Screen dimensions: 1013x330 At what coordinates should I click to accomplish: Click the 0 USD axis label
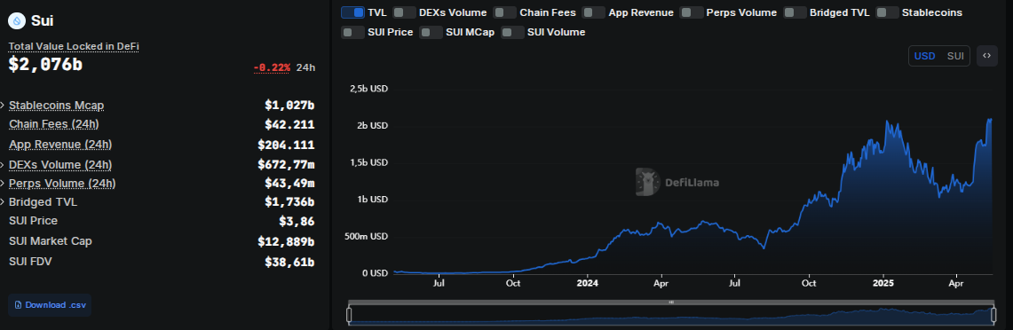pyautogui.click(x=375, y=273)
